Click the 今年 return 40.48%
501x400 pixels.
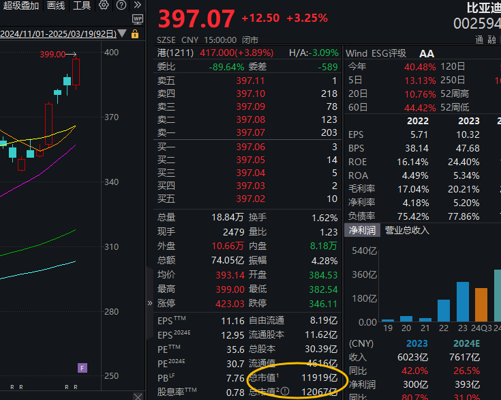tap(420, 67)
